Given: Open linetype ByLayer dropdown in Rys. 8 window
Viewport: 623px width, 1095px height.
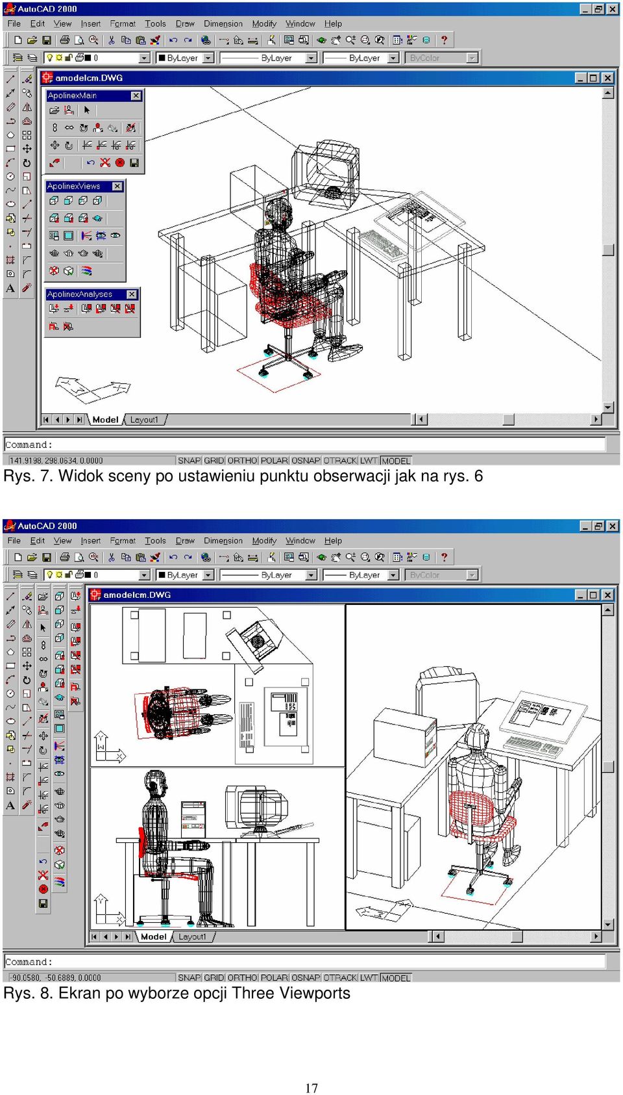Looking at the screenshot, I should pos(311,575).
